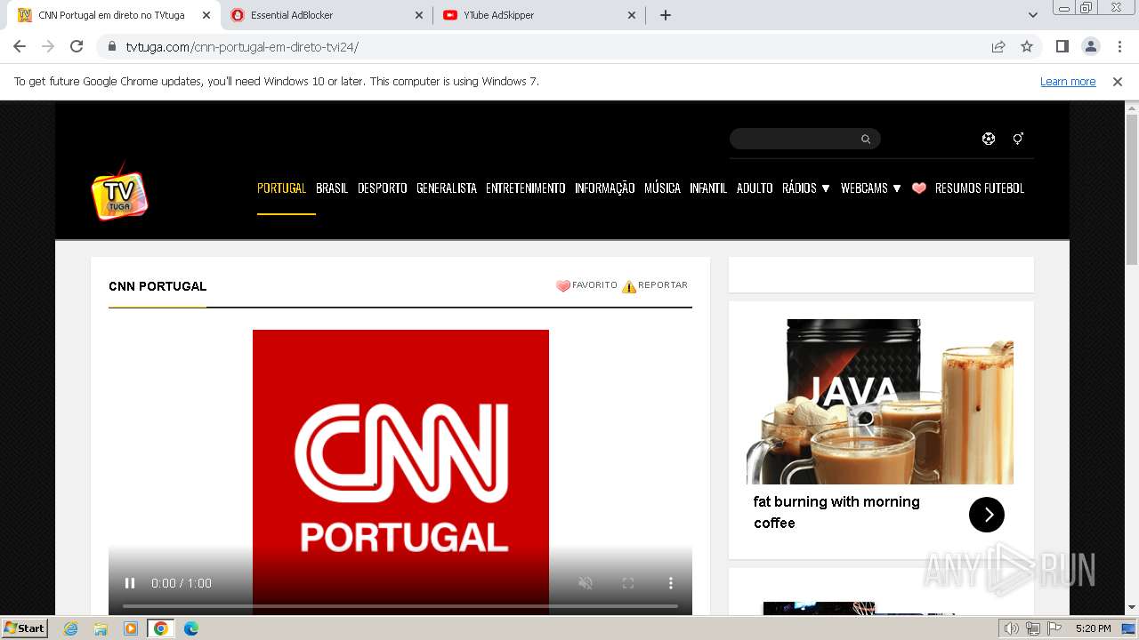The image size is (1139, 640).
Task: Go back to previous page
Action: pos(20,47)
